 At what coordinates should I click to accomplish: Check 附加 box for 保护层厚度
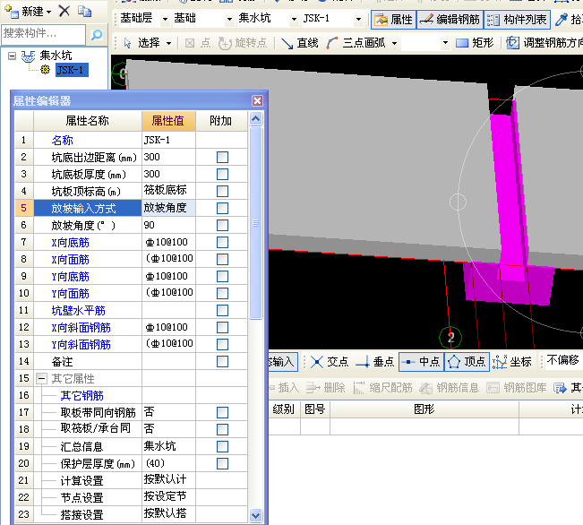click(x=222, y=463)
